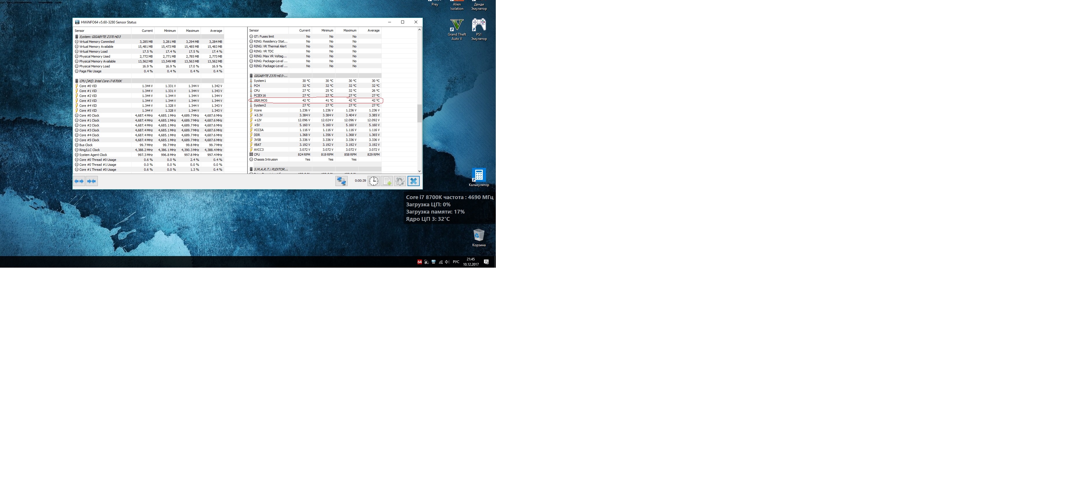The width and height of the screenshot is (1090, 489).
Task: Click the expand columns arrows button
Action: click(x=79, y=181)
